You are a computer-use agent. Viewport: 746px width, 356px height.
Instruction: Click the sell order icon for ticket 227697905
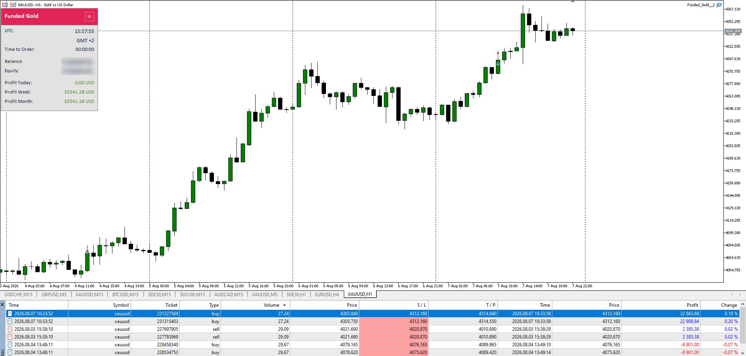coord(10,329)
